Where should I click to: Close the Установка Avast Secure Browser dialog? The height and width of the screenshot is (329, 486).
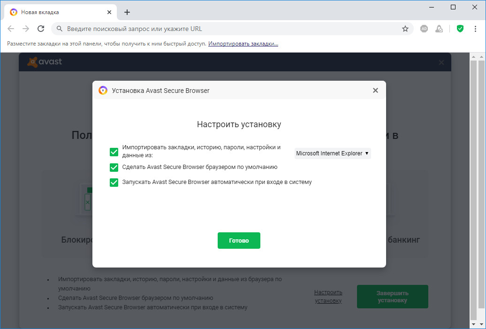(375, 90)
